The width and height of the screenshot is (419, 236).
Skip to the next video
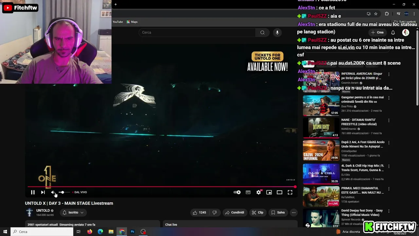pos(43,192)
